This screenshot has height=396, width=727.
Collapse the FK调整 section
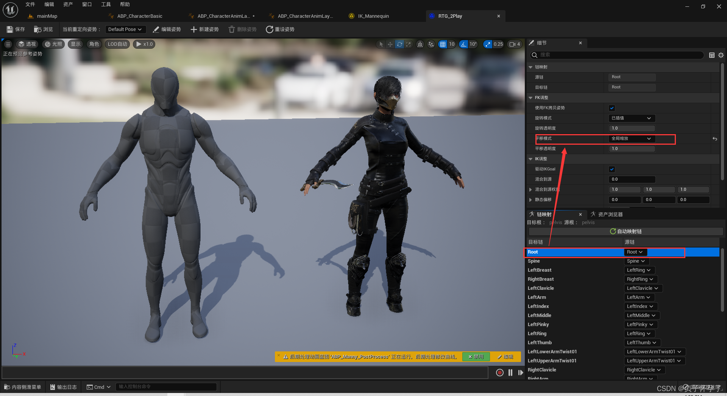coord(530,98)
